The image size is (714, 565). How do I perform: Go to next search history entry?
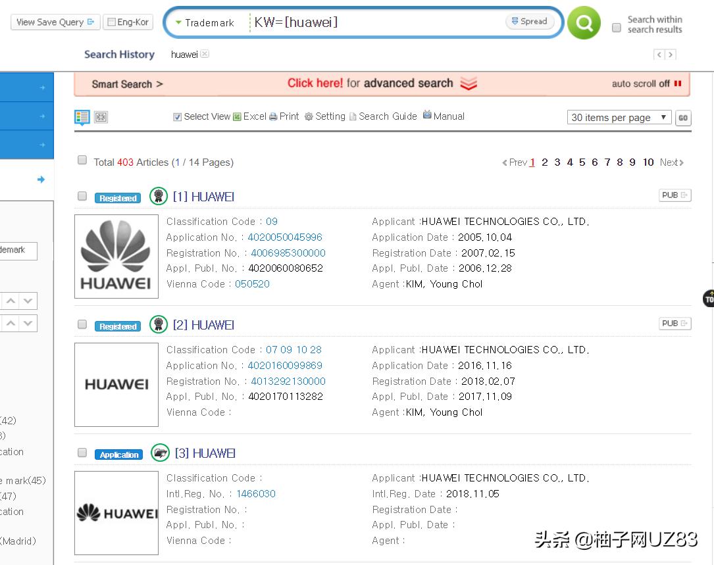coord(671,55)
